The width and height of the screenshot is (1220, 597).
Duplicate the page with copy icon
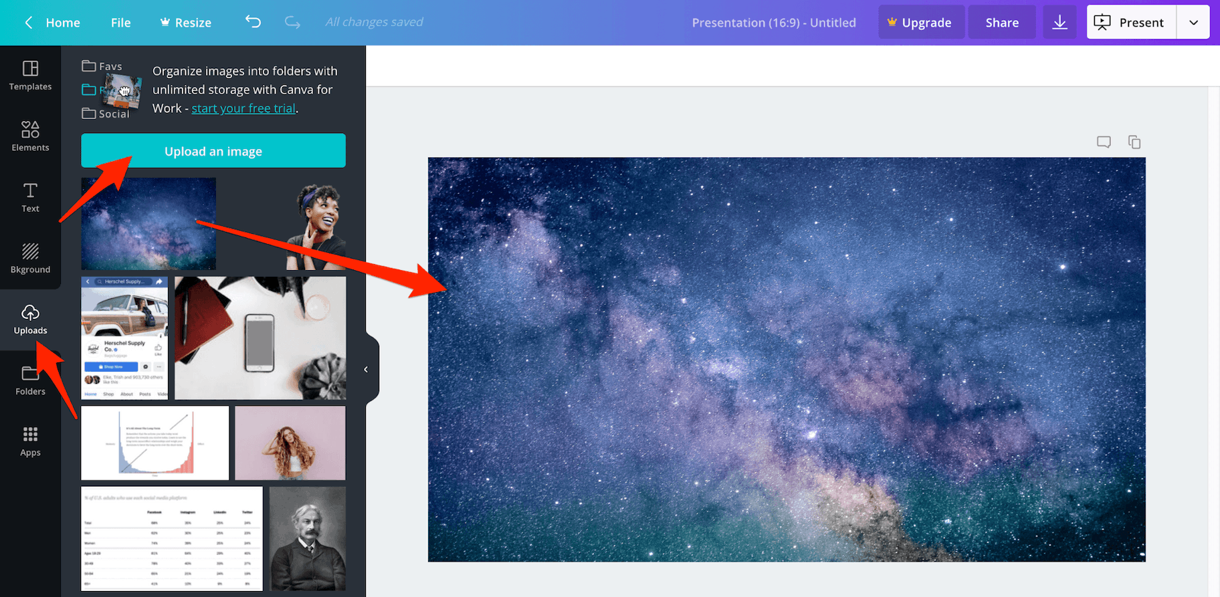(1134, 142)
